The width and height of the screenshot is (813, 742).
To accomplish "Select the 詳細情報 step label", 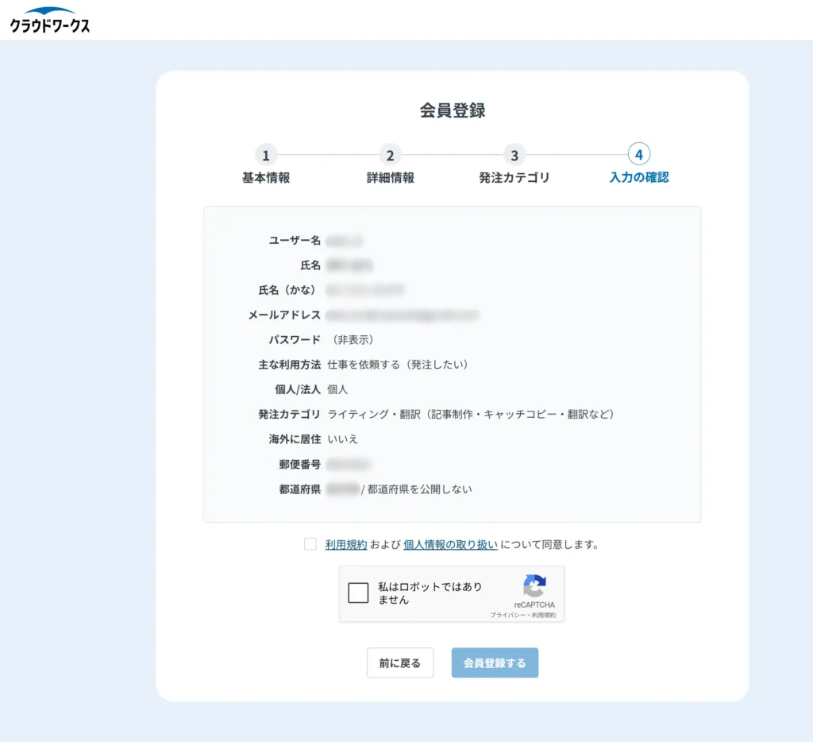I will 390,178.
